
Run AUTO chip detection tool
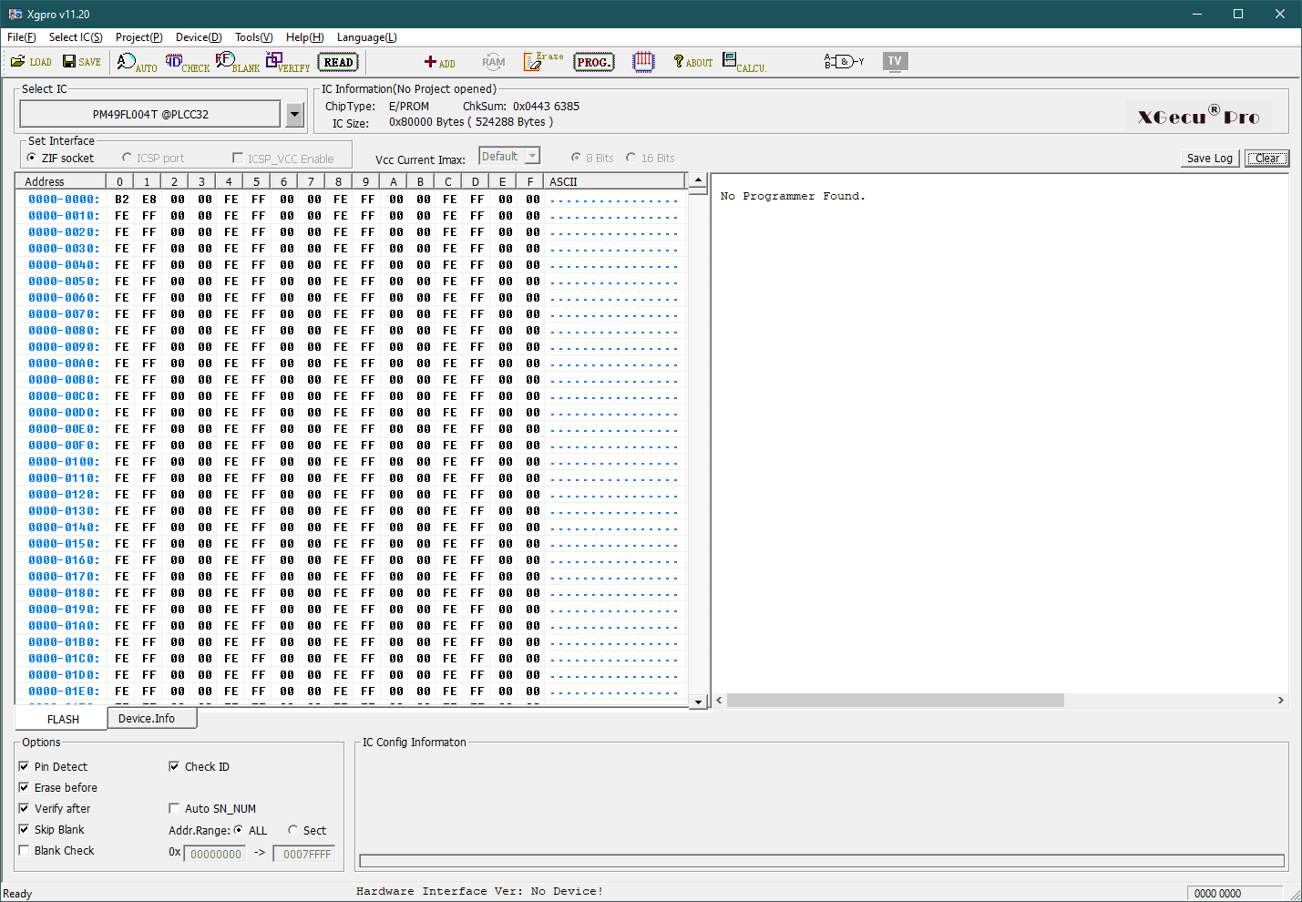[x=137, y=62]
